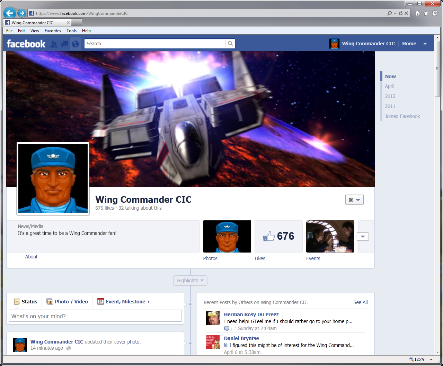This screenshot has height=366, width=443.
Task: Expand the account menu arrow beside Home
Action: coord(425,44)
